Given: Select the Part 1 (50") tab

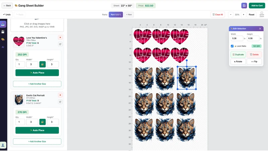Looking at the screenshot, I should [x=116, y=14].
